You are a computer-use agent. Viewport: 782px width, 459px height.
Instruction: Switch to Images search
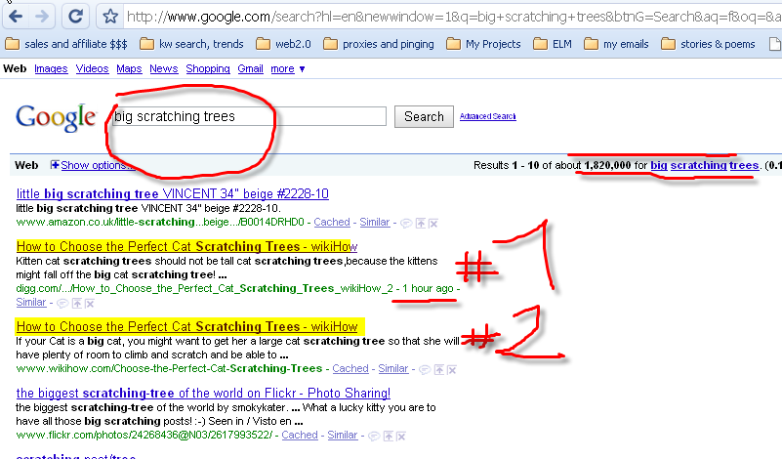click(51, 68)
